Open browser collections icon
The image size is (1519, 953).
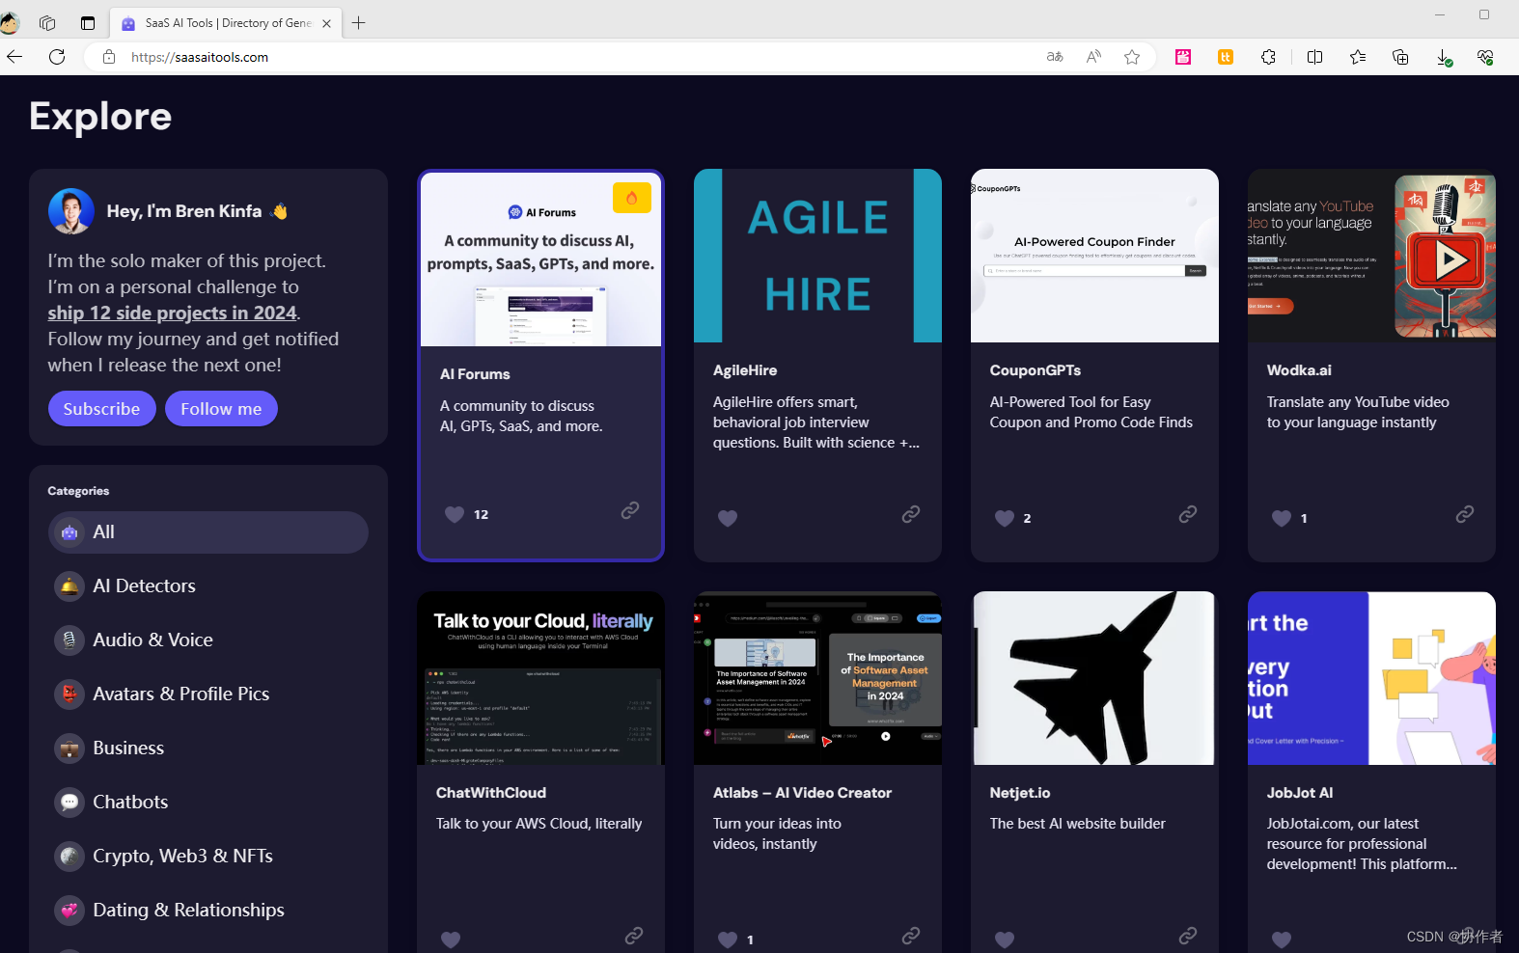click(x=1400, y=57)
